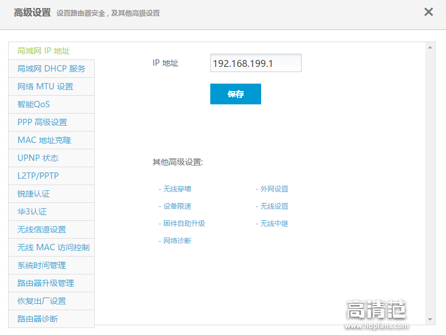Switch to PPP 高级设置
This screenshot has width=446, height=335.
click(51, 122)
